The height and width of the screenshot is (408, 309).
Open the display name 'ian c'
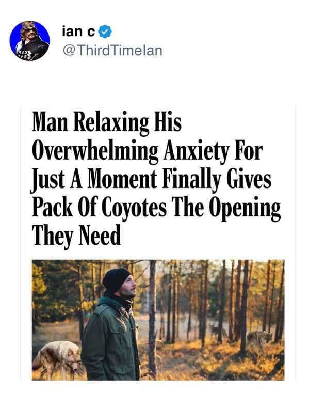(x=78, y=32)
